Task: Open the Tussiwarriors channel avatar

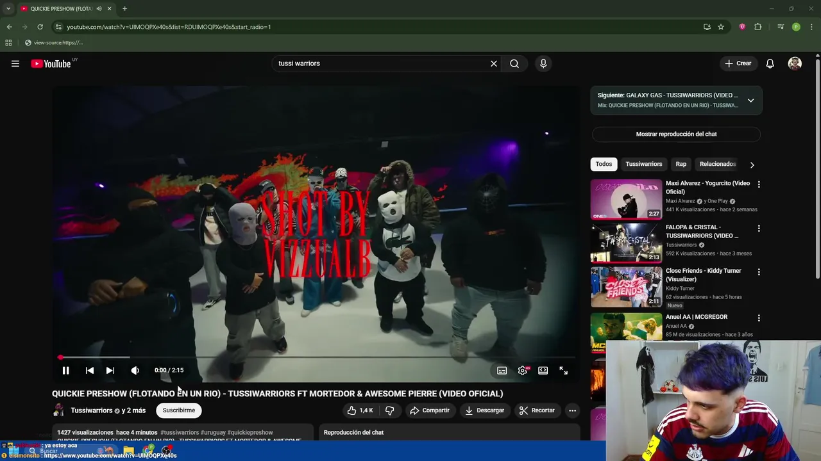Action: click(x=58, y=410)
